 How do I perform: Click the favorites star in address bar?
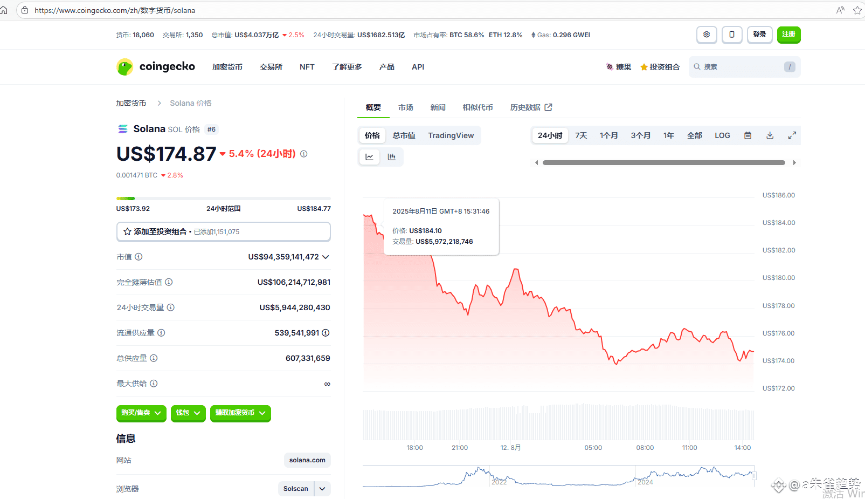pos(857,10)
